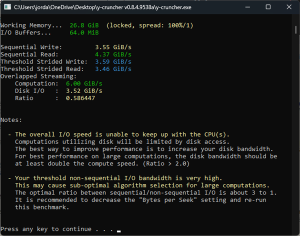
Task: Click the Computation 6.00 GiB/s value
Action: pos(84,83)
